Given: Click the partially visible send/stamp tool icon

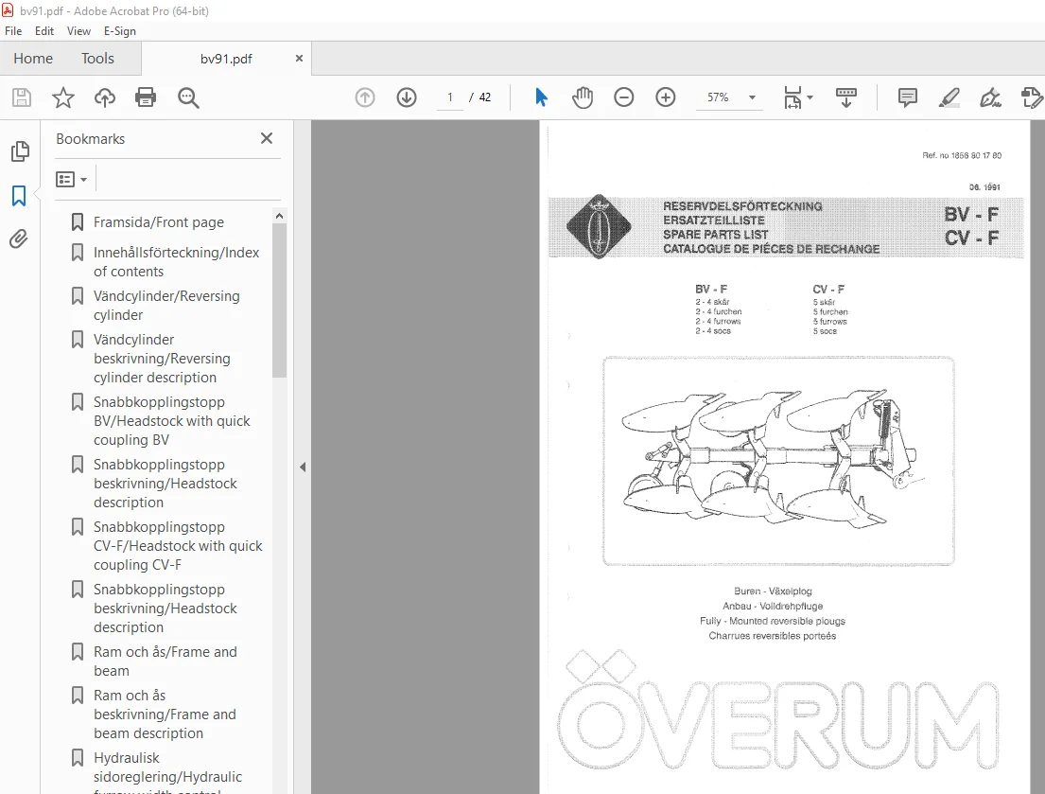Looking at the screenshot, I should [x=1032, y=97].
